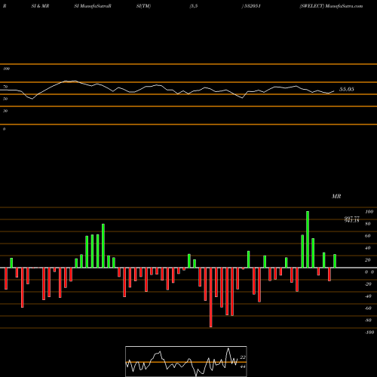377x377 pixels.
Task: Click the current RSI value 55.05
Action: point(347,89)
